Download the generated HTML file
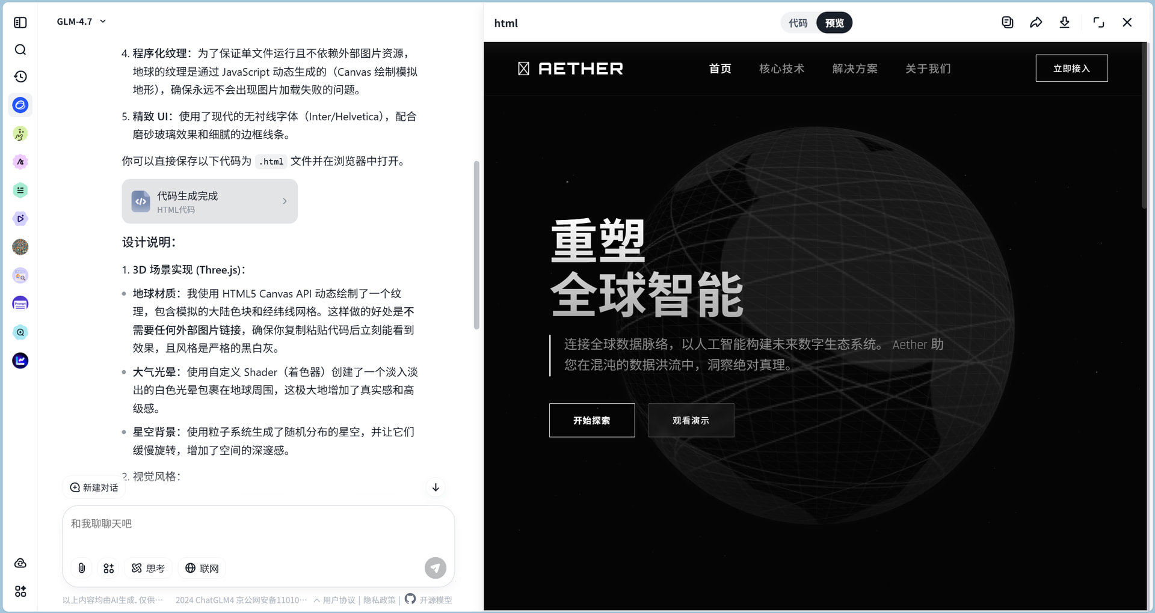The height and width of the screenshot is (613, 1155). 1064,23
